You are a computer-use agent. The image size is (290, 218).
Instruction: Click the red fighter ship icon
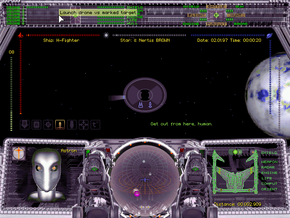20,35
